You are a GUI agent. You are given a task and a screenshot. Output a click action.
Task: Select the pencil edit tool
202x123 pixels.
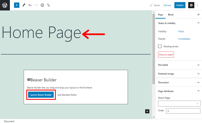[x=24, y=5]
